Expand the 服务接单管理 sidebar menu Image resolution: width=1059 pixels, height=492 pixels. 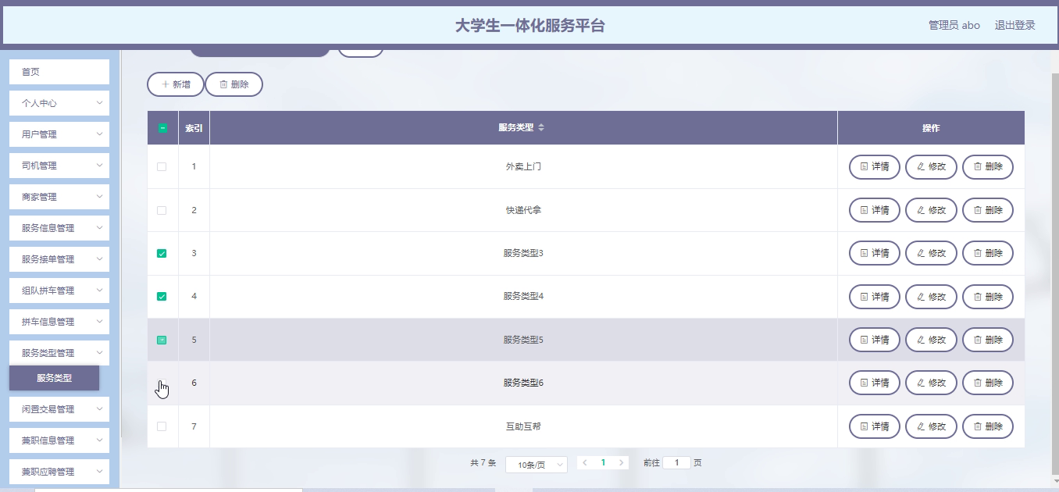(x=59, y=259)
